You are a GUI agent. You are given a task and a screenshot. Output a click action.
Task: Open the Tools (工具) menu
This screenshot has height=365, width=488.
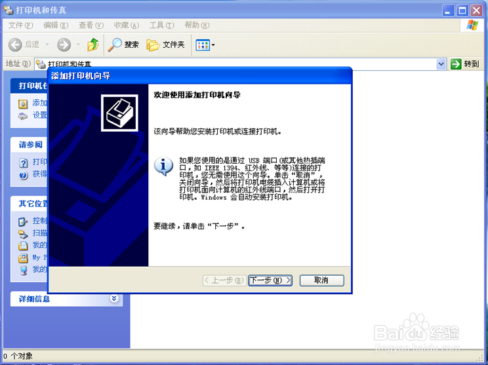pyautogui.click(x=161, y=25)
